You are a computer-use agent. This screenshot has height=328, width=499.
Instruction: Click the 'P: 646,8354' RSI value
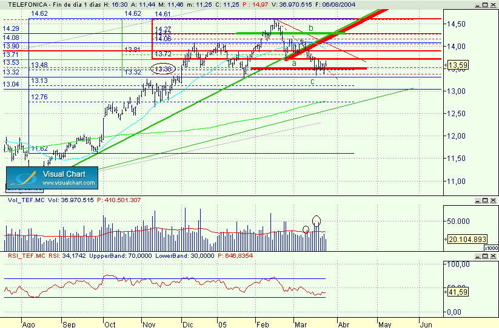[x=235, y=255]
